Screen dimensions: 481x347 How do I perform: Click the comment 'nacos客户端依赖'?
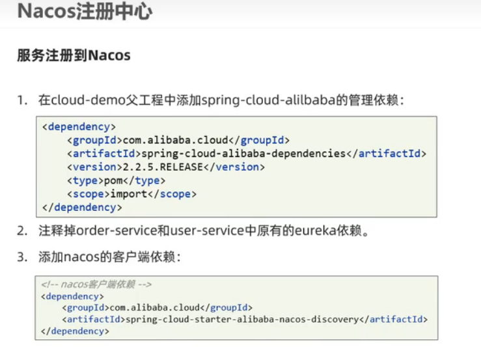click(x=96, y=285)
